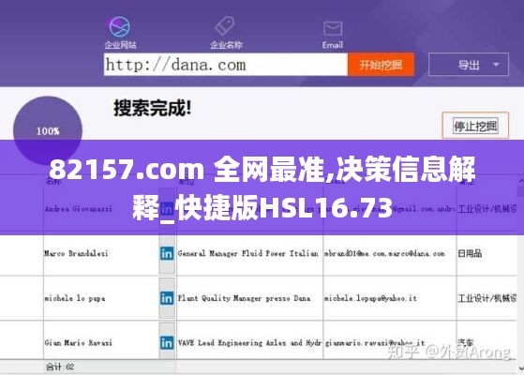Select General Manager Fluid Power title cell

[x=249, y=254]
